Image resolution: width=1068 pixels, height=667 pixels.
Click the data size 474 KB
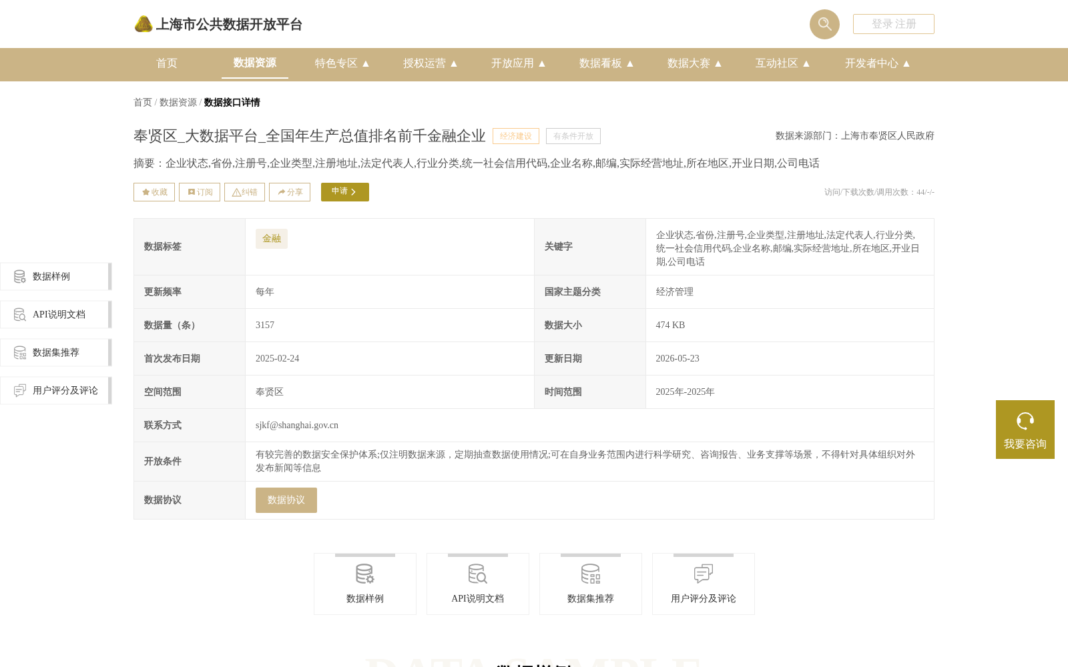click(670, 325)
